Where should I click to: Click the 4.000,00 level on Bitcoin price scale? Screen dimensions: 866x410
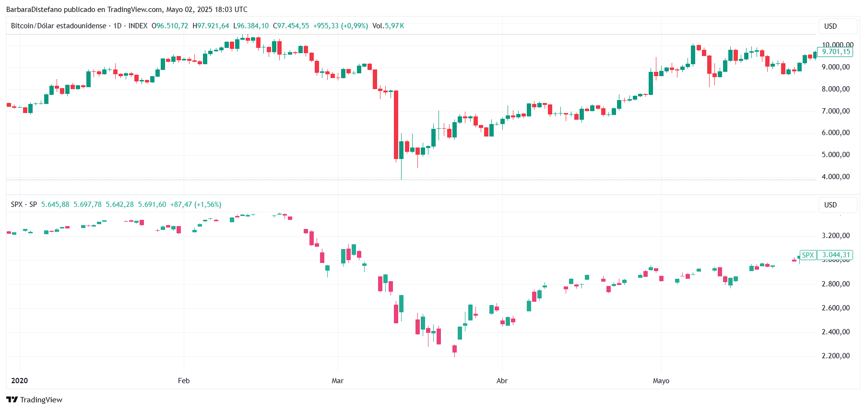coord(835,177)
